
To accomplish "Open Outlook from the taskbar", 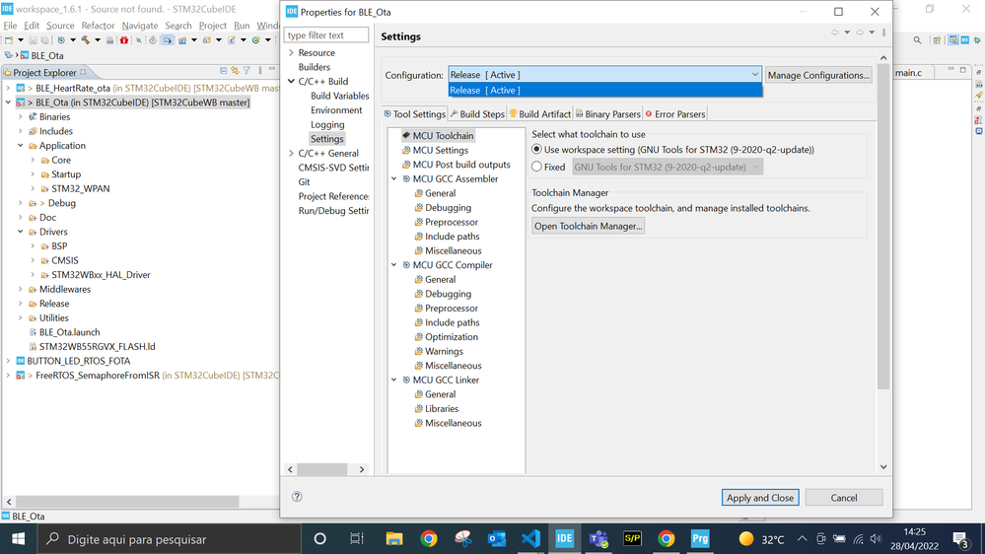I will (496, 539).
